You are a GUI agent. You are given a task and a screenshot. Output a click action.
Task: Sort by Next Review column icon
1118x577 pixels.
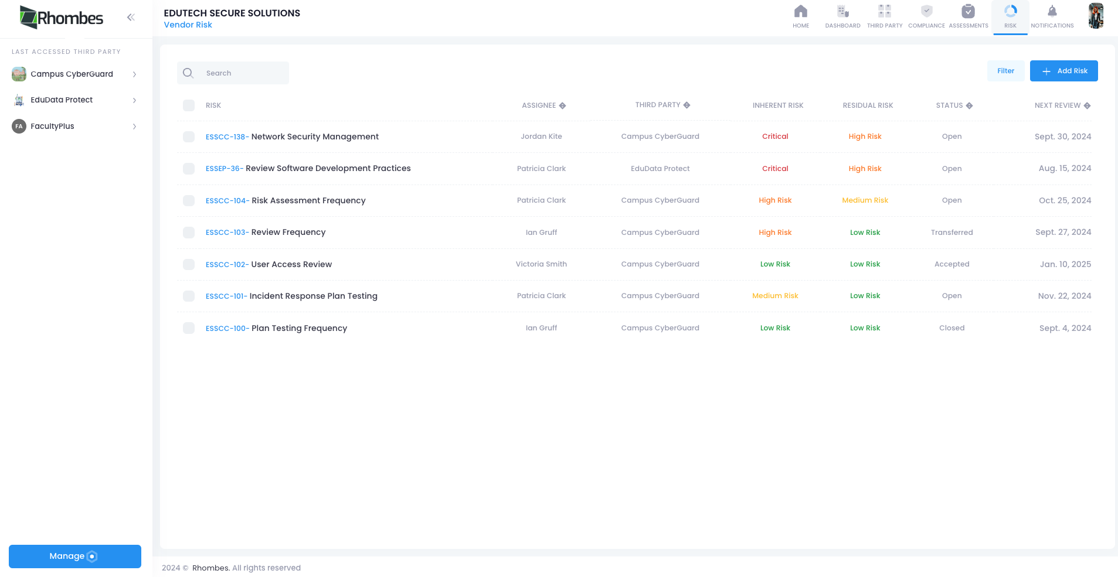[1087, 105]
